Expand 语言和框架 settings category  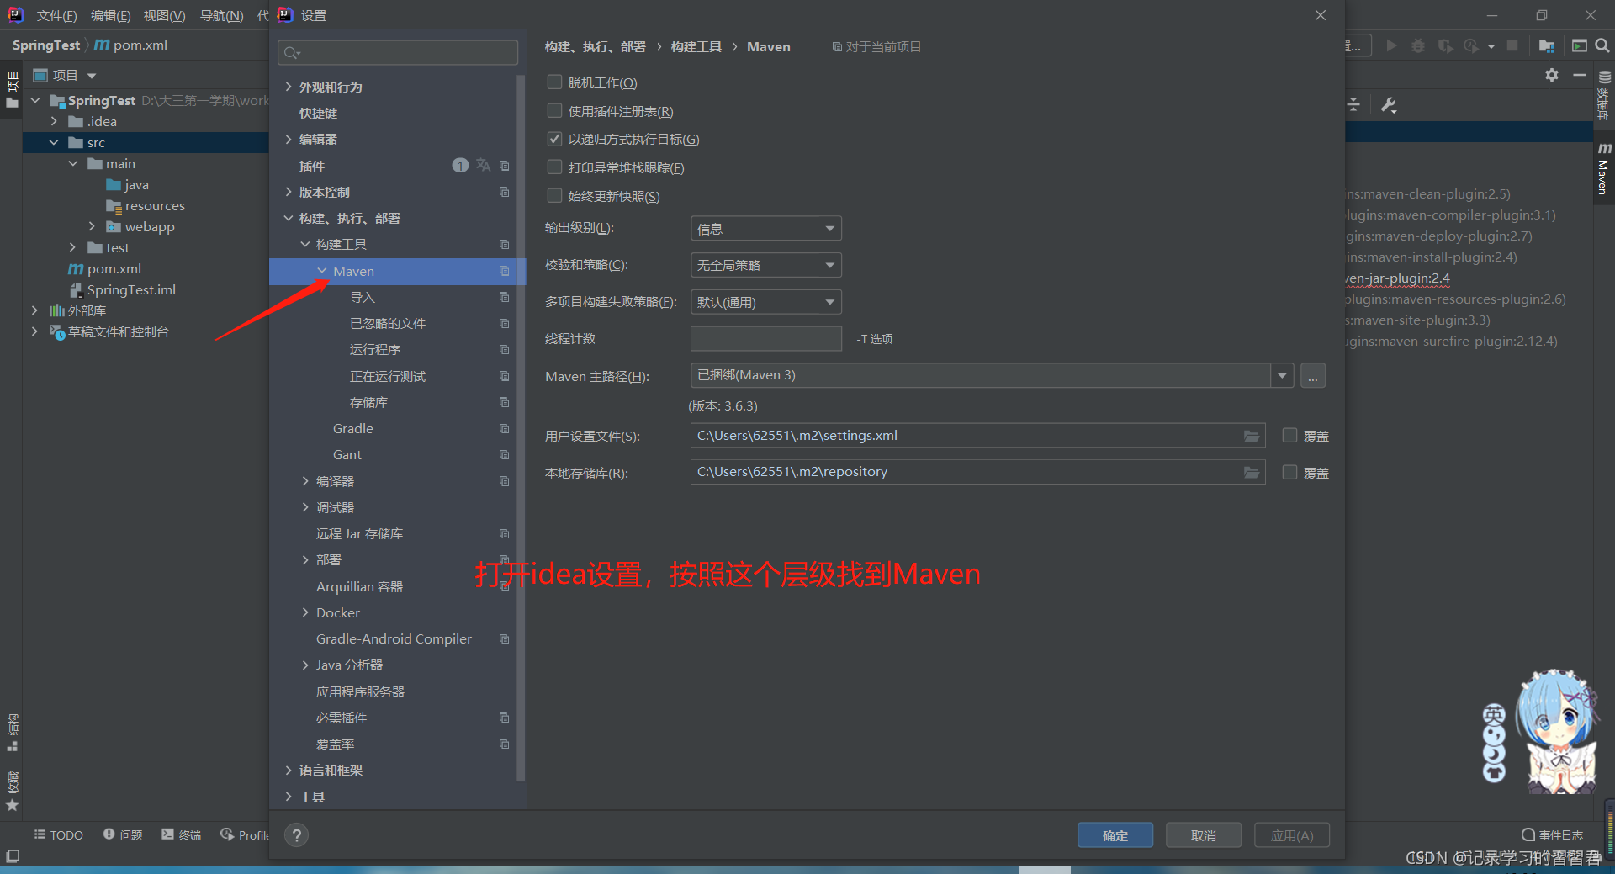[x=289, y=770]
